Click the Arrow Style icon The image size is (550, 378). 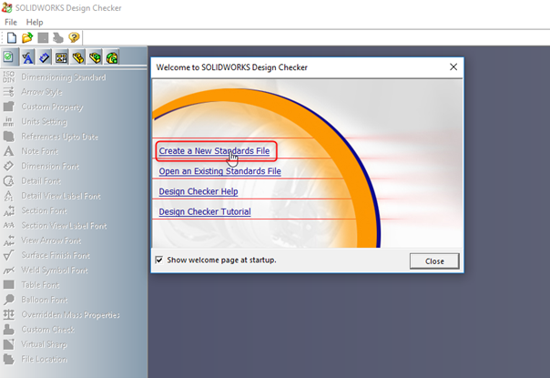click(9, 92)
